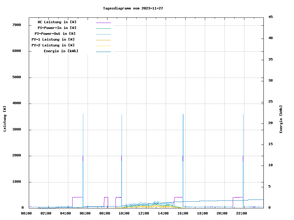The image size is (294, 220).
Task: Click the 'PV-Power-Out in [W]' legend label
Action: (55, 34)
